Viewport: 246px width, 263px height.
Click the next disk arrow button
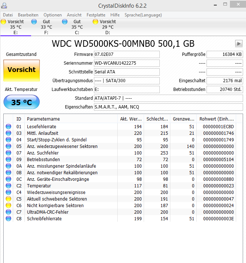(239, 44)
